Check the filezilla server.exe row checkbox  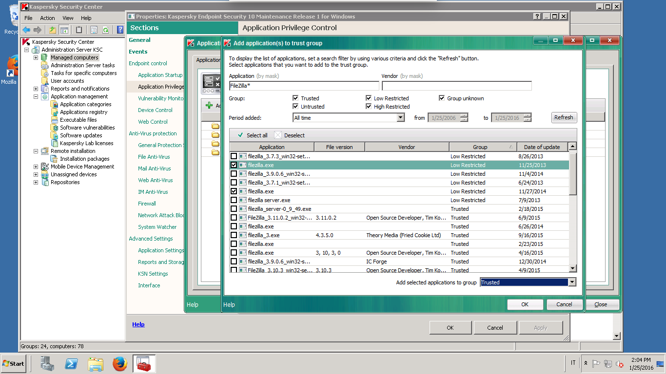[234, 200]
